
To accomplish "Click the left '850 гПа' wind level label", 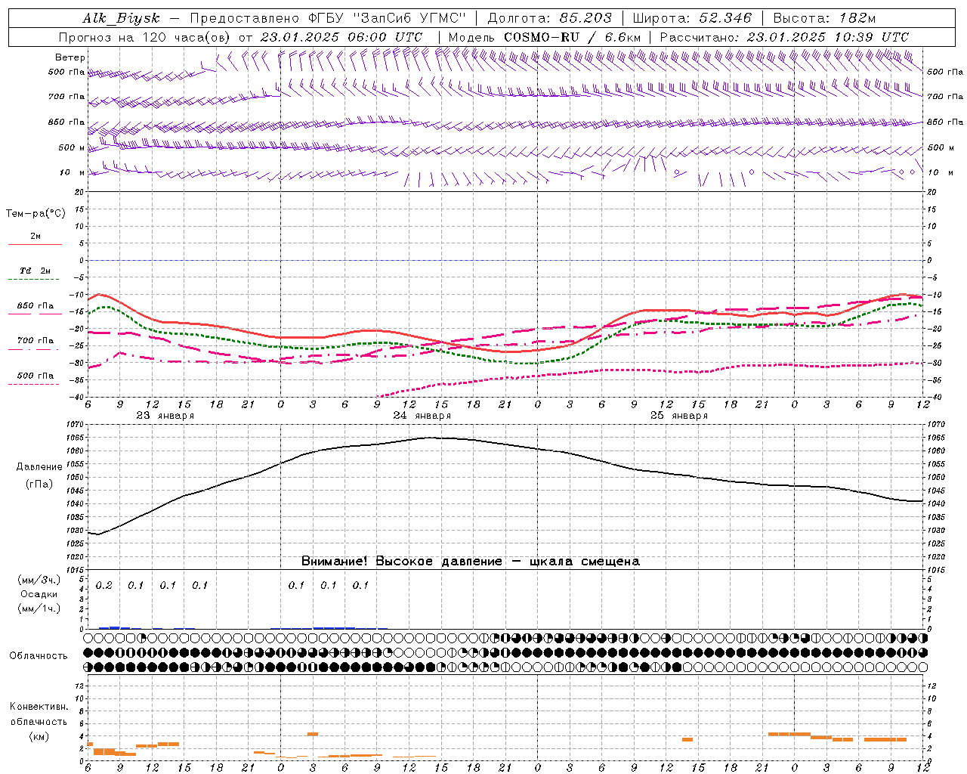I will 66,122.
